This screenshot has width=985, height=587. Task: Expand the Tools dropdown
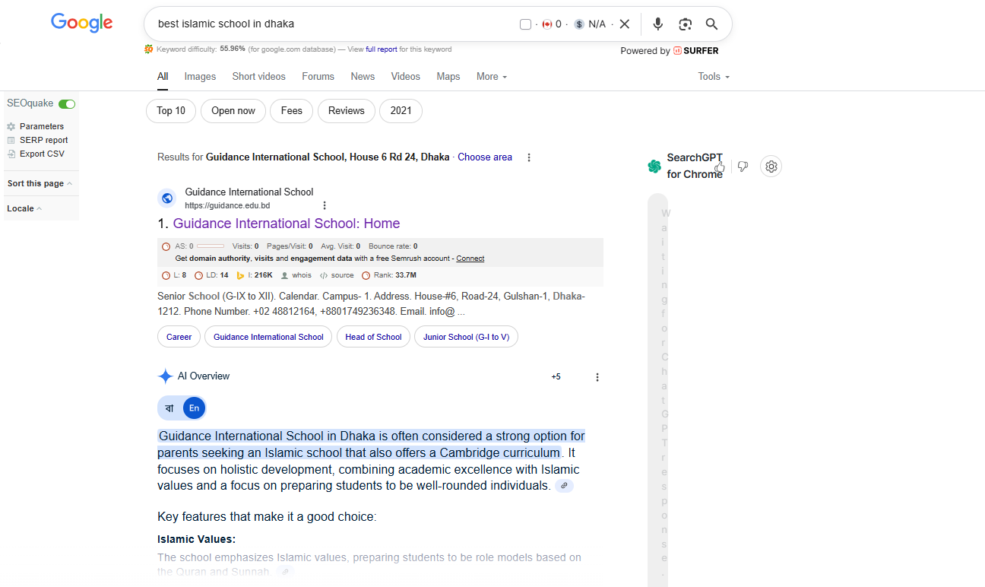tap(714, 77)
